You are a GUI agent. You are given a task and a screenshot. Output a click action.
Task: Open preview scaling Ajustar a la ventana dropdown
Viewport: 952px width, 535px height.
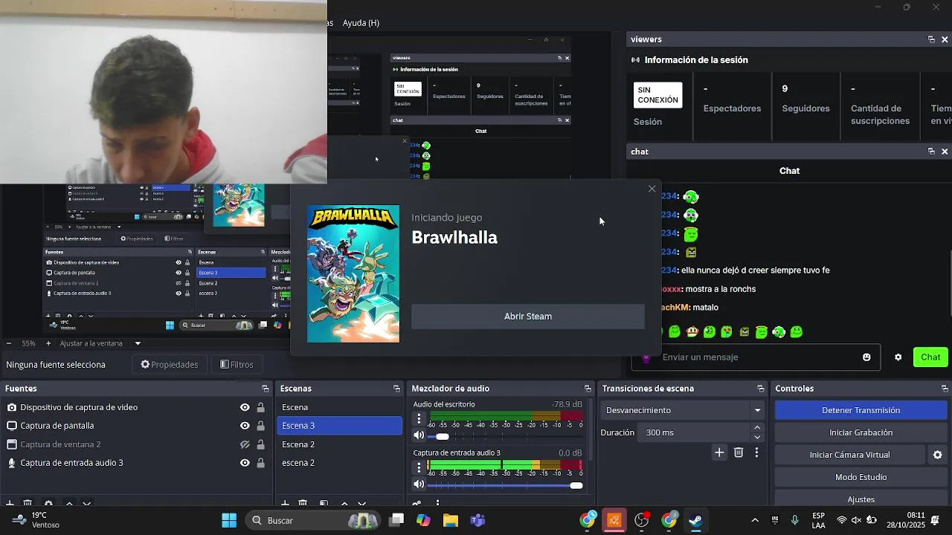tap(100, 343)
